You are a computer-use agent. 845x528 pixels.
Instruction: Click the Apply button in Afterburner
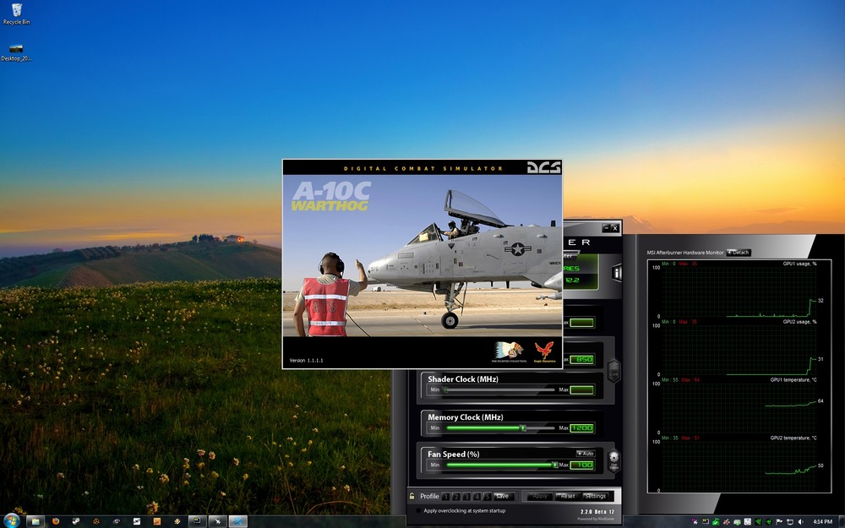click(540, 496)
